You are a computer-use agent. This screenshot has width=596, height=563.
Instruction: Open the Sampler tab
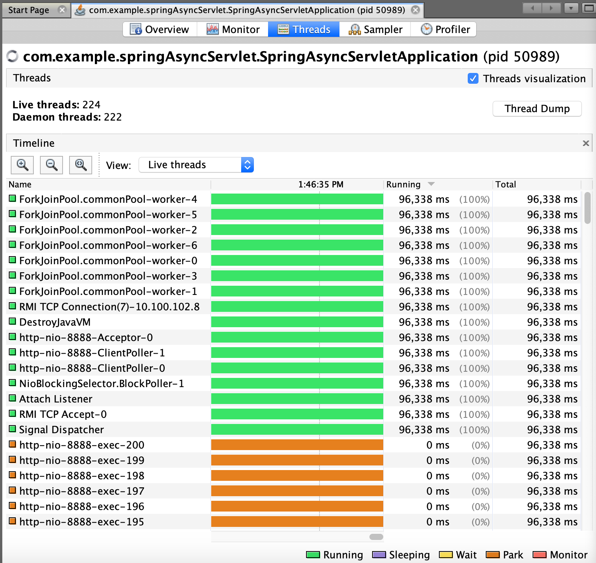coord(375,30)
